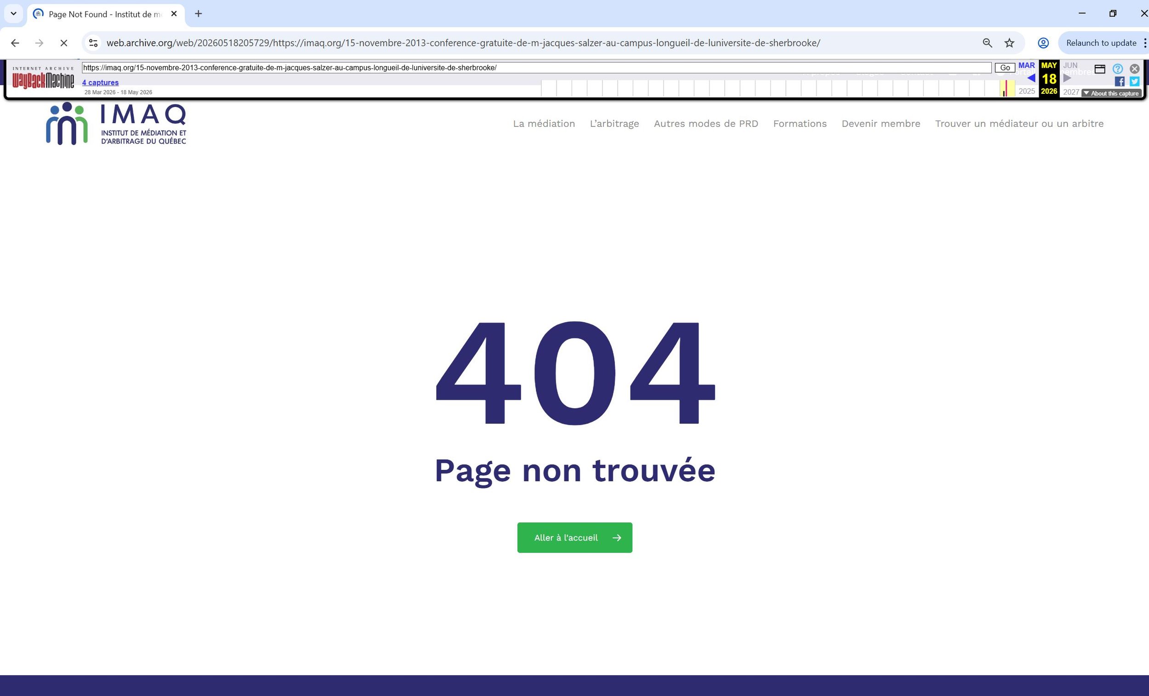Open Wayback help question mark icon
This screenshot has height=696, width=1149.
tap(1118, 69)
